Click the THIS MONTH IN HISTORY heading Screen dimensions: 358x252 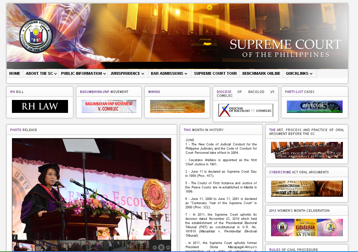pyautogui.click(x=203, y=130)
